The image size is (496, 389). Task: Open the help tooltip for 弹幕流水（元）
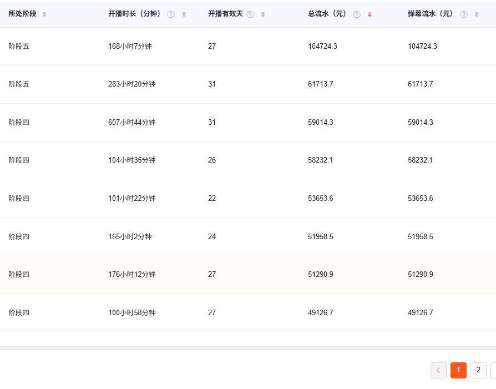464,14
